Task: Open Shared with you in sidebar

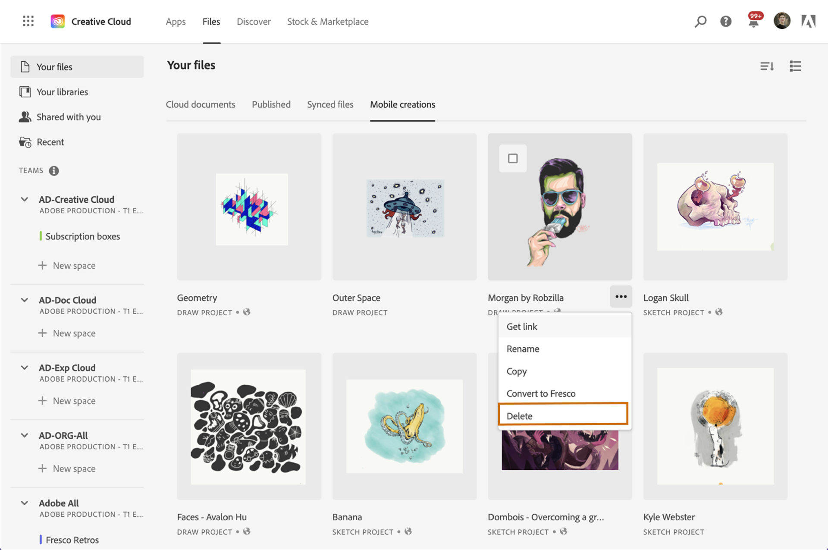Action: [68, 117]
